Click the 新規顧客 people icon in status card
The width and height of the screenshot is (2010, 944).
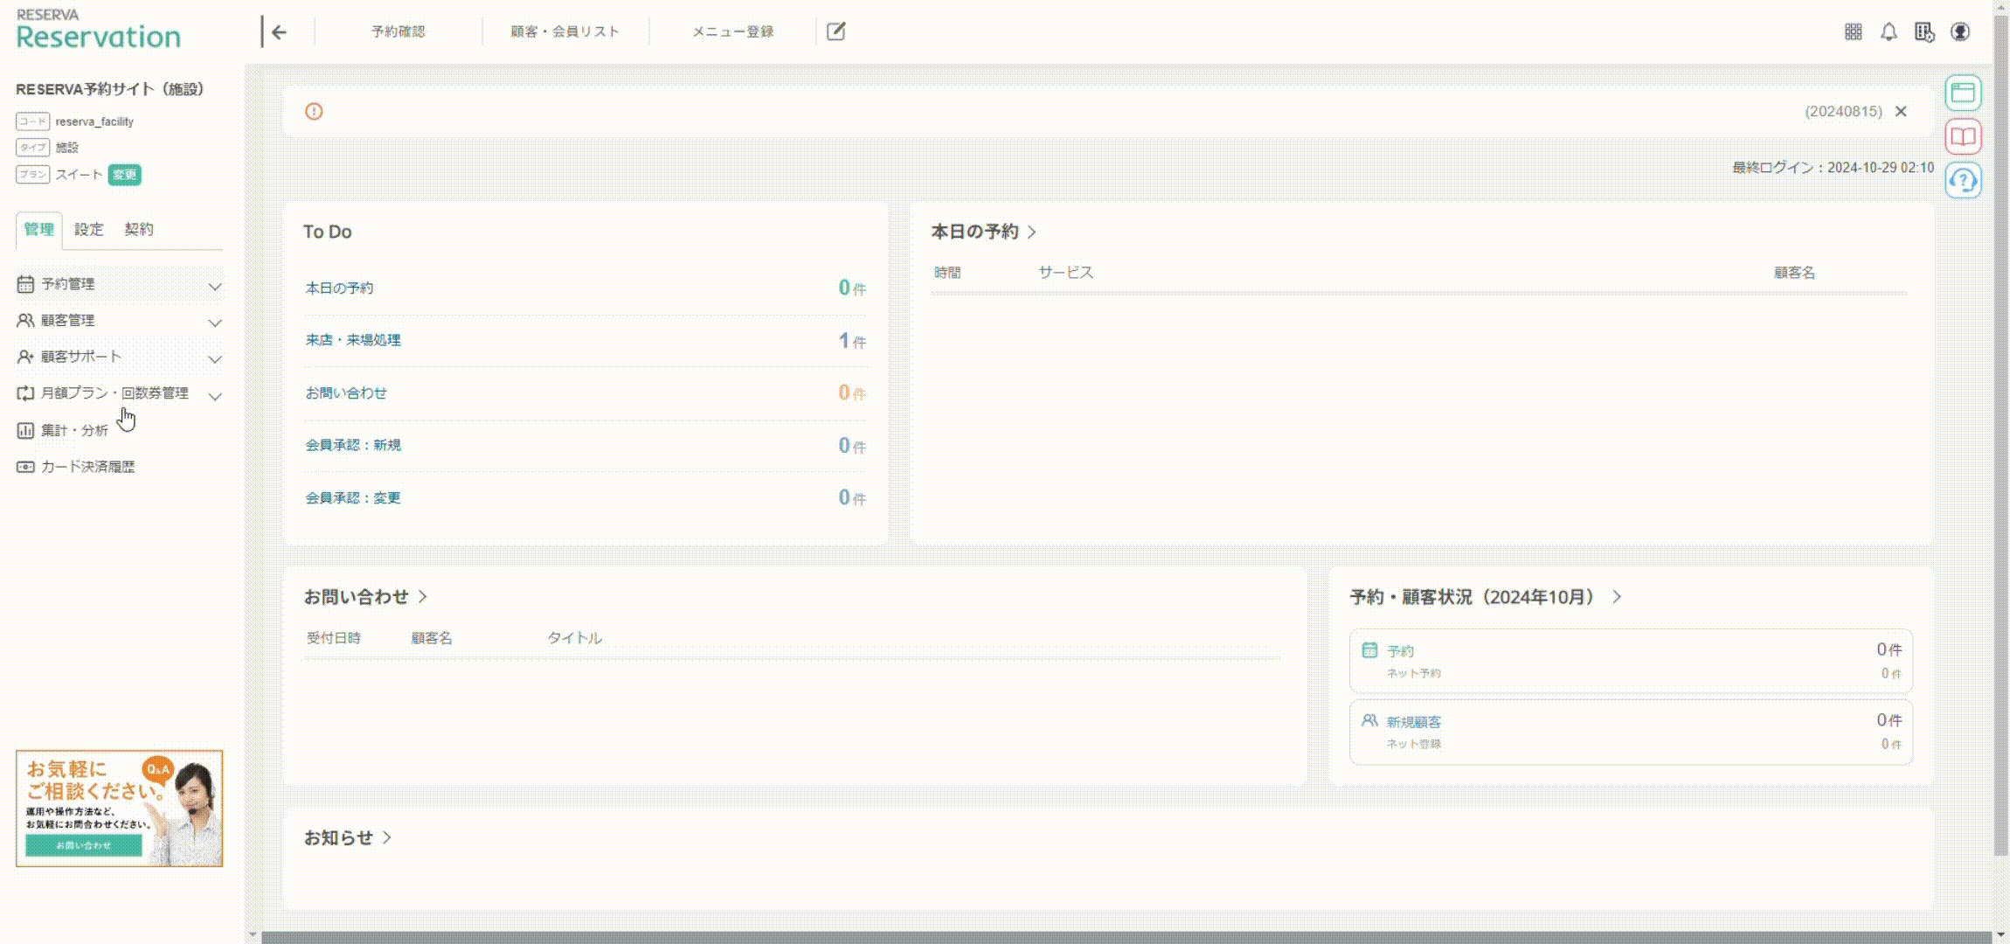(x=1369, y=721)
